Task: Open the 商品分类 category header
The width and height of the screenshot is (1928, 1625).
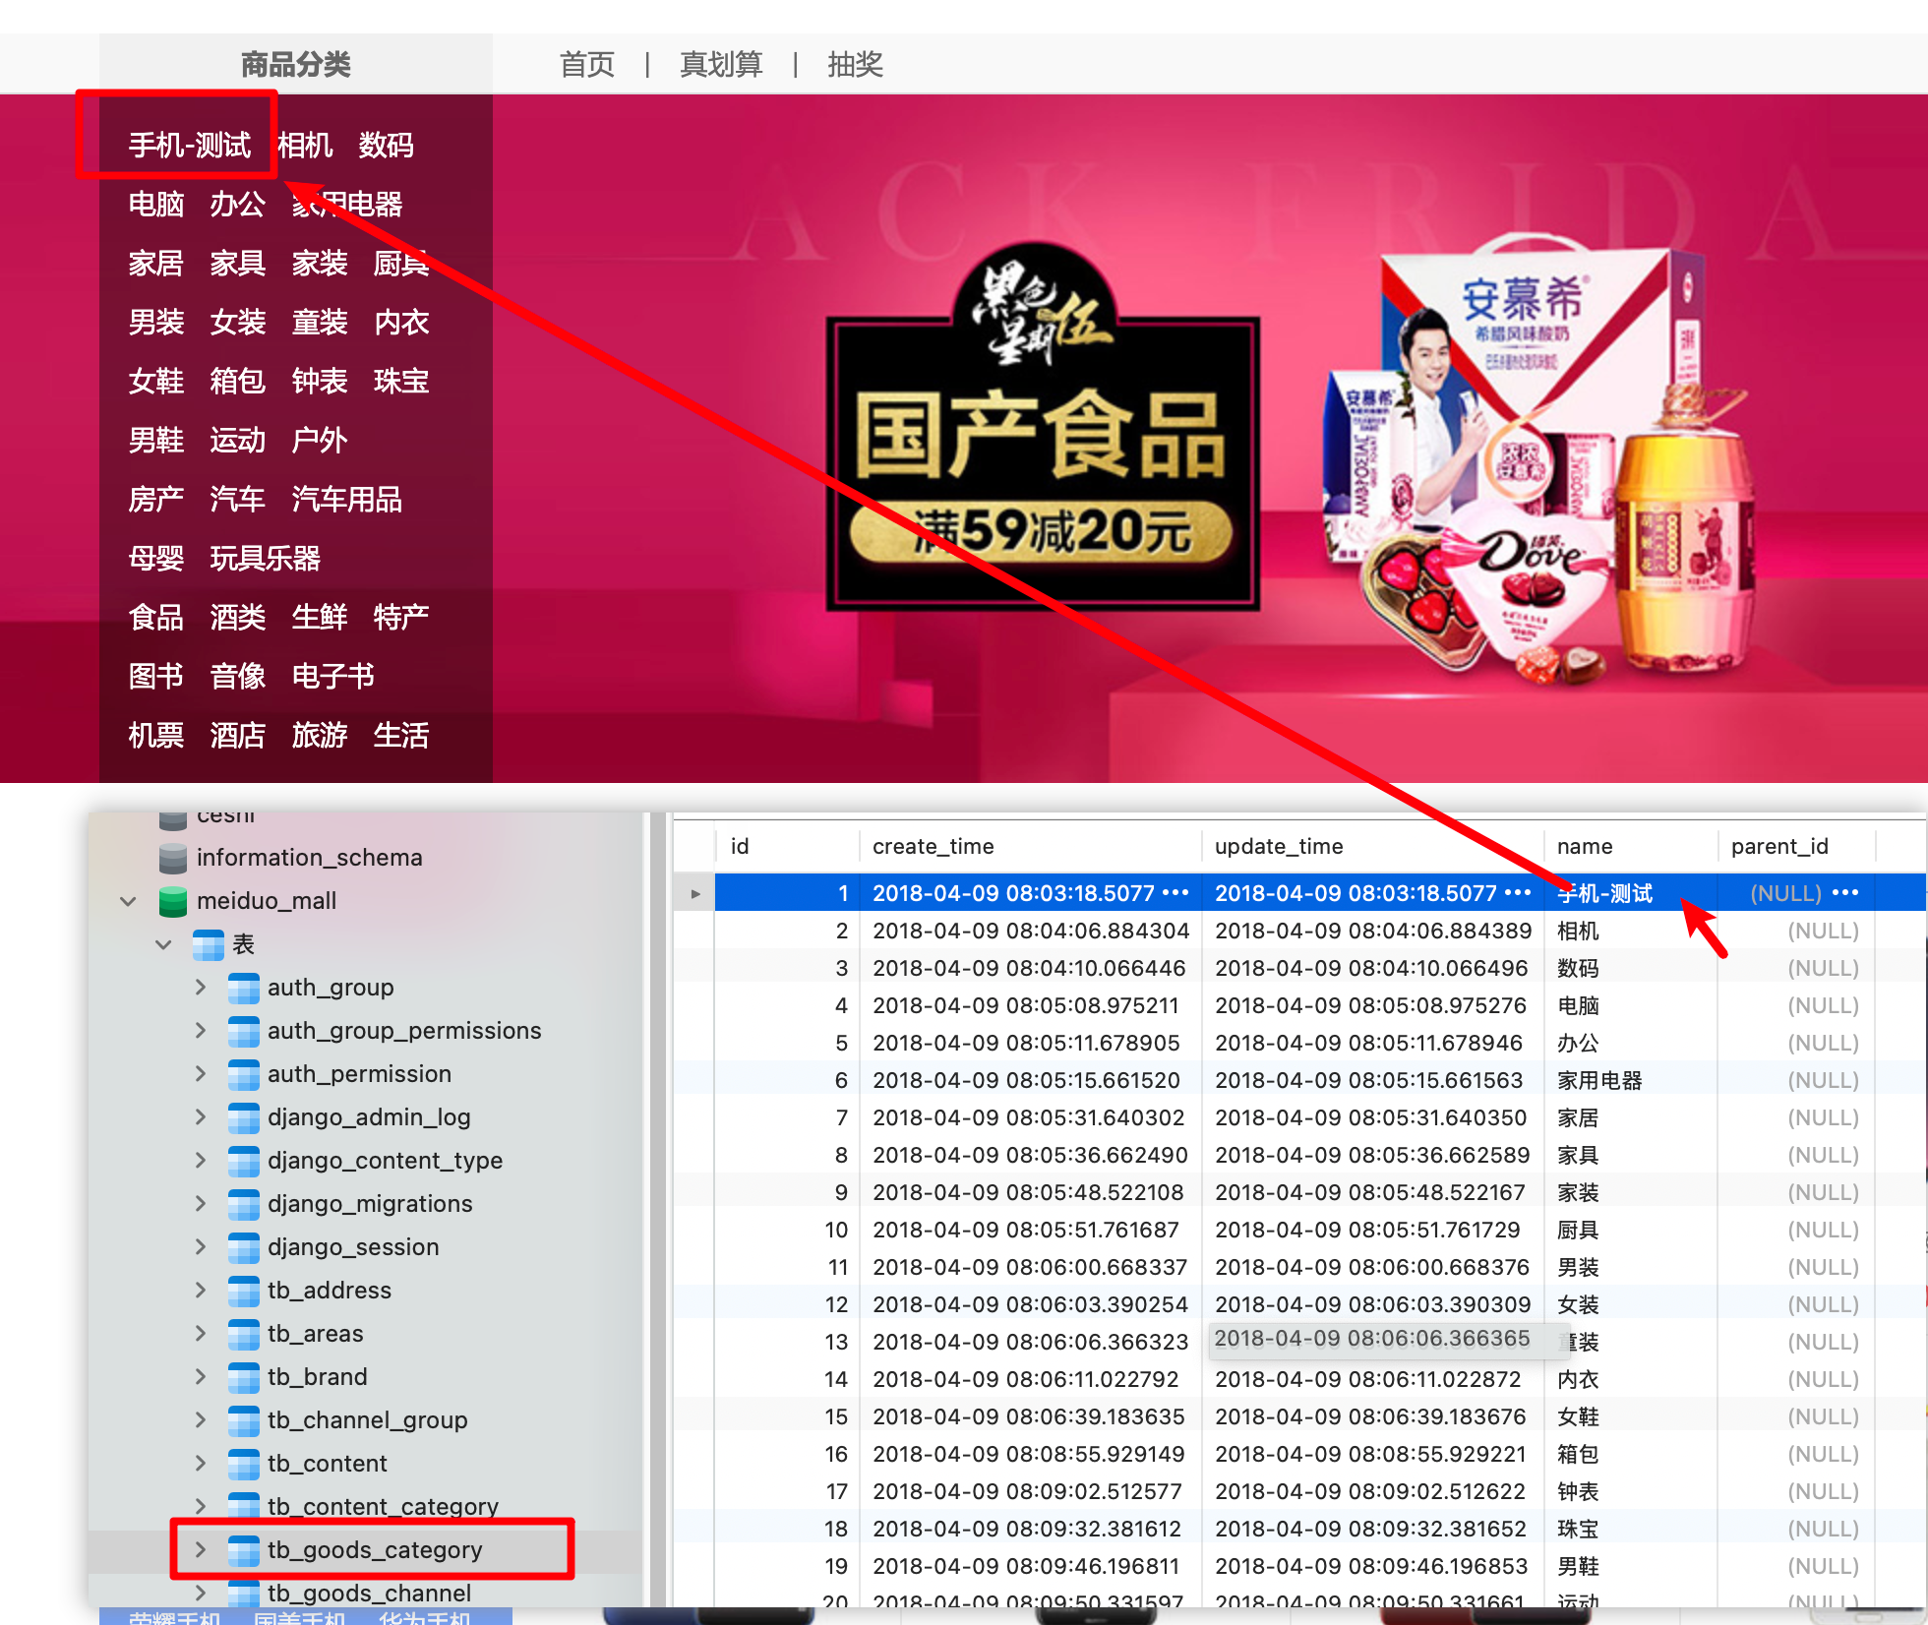Action: (x=295, y=65)
